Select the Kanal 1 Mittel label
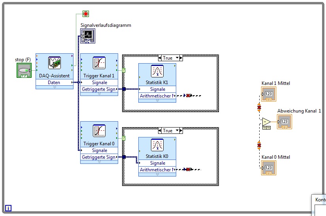The width and height of the screenshot is (326, 216). [276, 83]
